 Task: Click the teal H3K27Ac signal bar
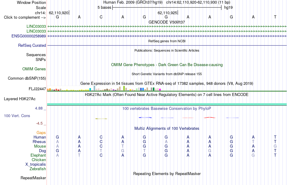[167, 104]
